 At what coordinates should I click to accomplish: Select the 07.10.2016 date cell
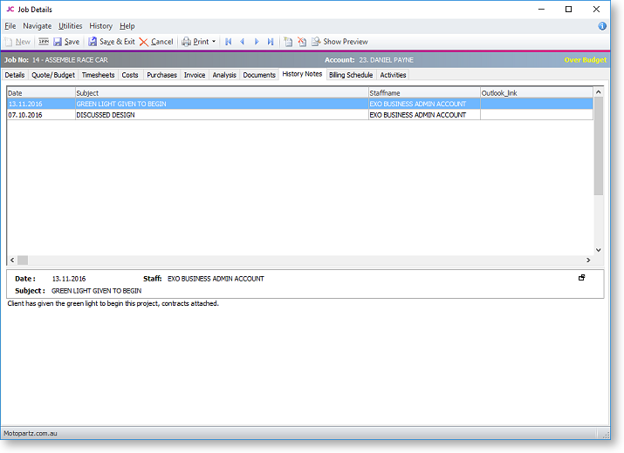pyautogui.click(x=41, y=115)
